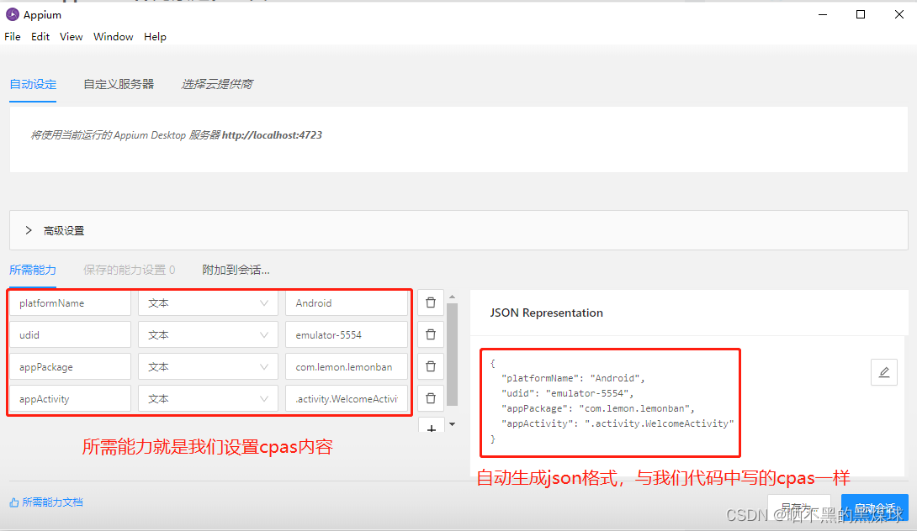The height and width of the screenshot is (531, 917).
Task: Click the capabilities scrollbar up arrow
Action: tap(452, 297)
